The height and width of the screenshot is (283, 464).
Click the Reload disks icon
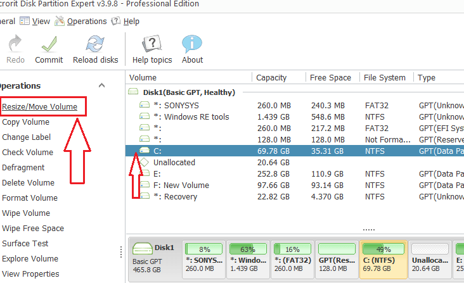(x=95, y=44)
